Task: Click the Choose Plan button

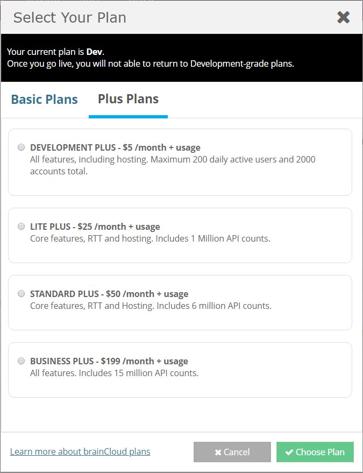Action: pos(315,451)
